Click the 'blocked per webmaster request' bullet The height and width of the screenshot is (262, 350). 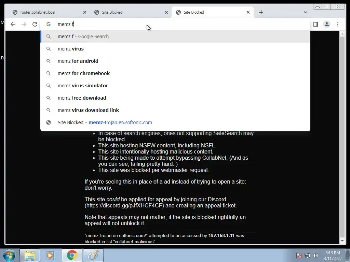pyautogui.click(x=153, y=170)
